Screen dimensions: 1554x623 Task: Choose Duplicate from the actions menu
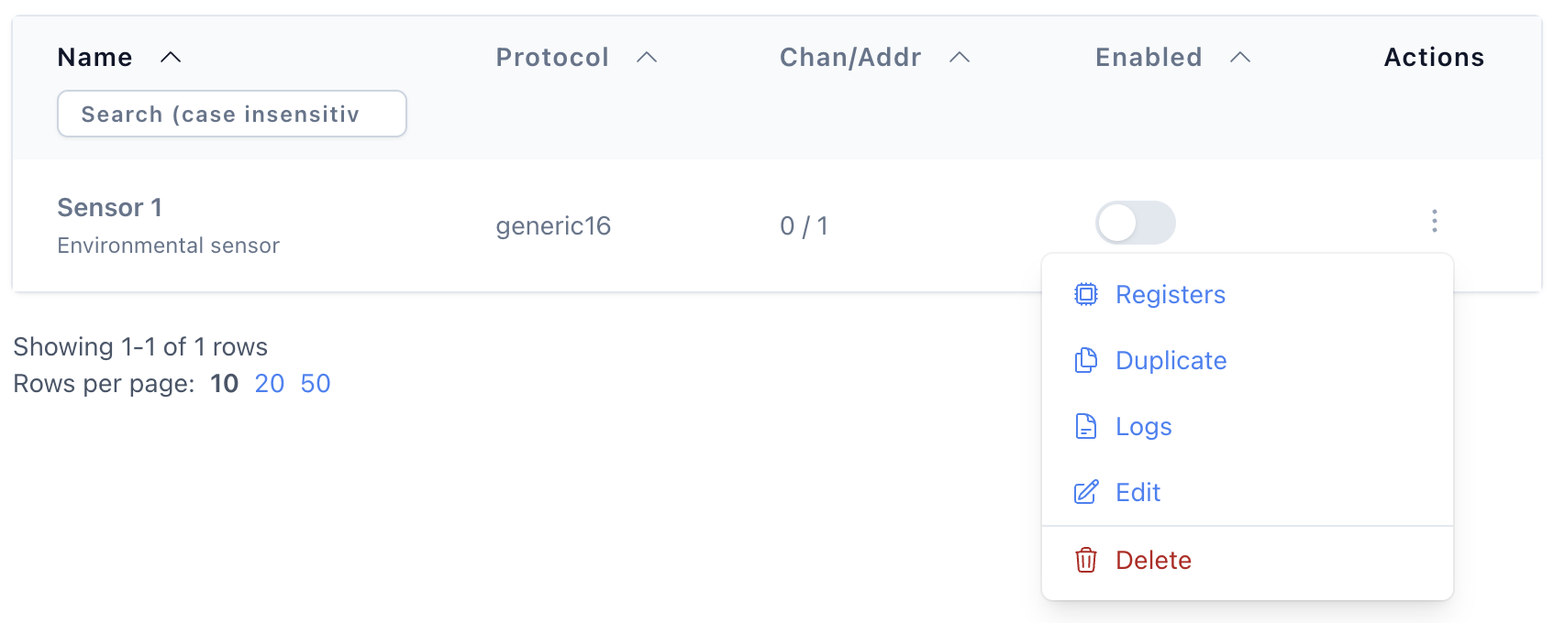click(1248, 360)
